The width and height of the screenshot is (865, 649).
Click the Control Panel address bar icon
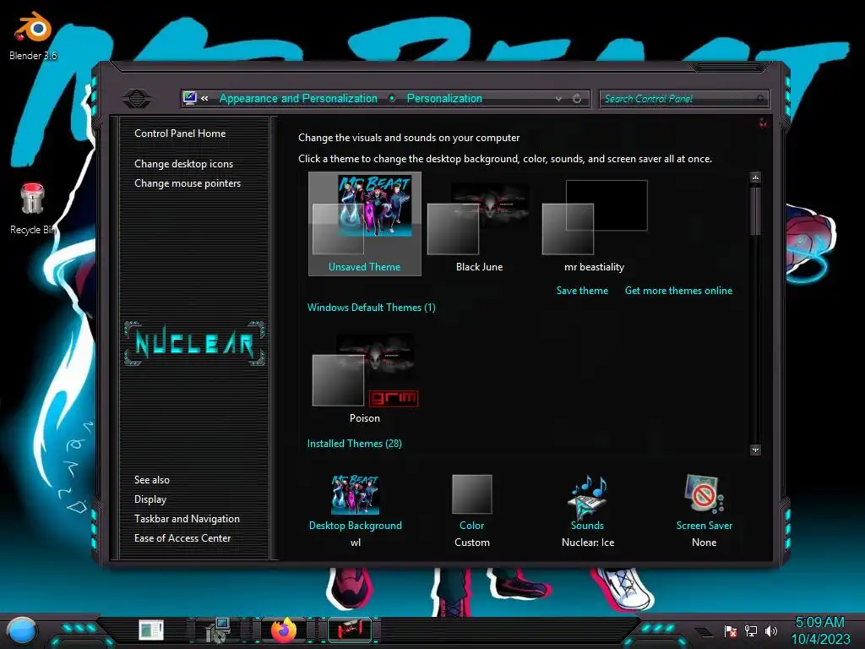click(190, 98)
